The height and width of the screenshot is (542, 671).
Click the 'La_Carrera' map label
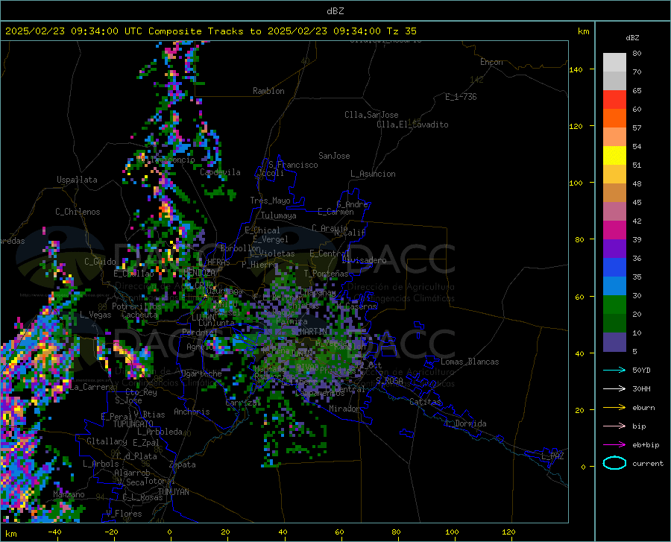pyautogui.click(x=92, y=387)
